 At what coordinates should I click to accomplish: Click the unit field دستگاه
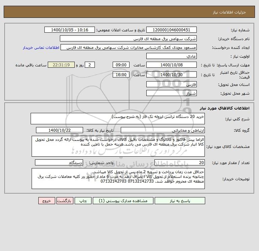pos(59,162)
